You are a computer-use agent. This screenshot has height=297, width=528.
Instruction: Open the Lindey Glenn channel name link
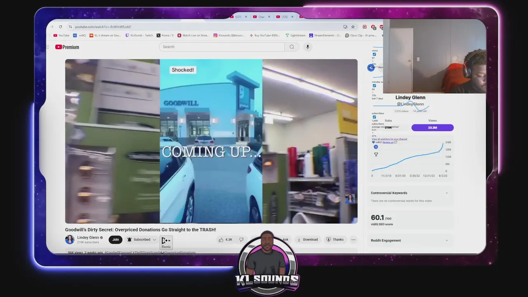click(88, 238)
